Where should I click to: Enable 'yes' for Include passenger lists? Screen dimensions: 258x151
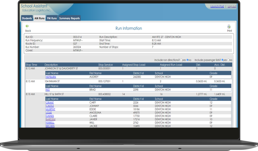tap(222, 60)
